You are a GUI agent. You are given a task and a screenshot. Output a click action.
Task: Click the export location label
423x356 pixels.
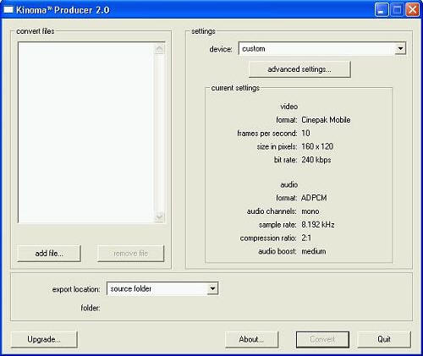tap(76, 289)
